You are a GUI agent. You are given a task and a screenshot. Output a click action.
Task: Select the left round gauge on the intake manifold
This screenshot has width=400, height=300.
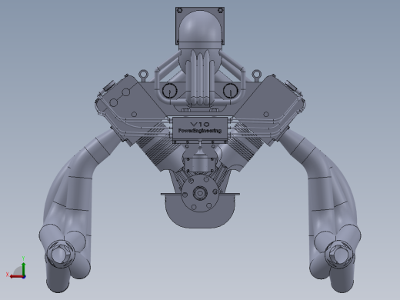click(169, 91)
